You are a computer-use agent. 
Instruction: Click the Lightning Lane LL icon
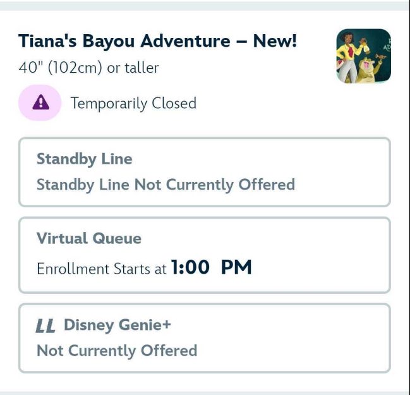(x=45, y=325)
